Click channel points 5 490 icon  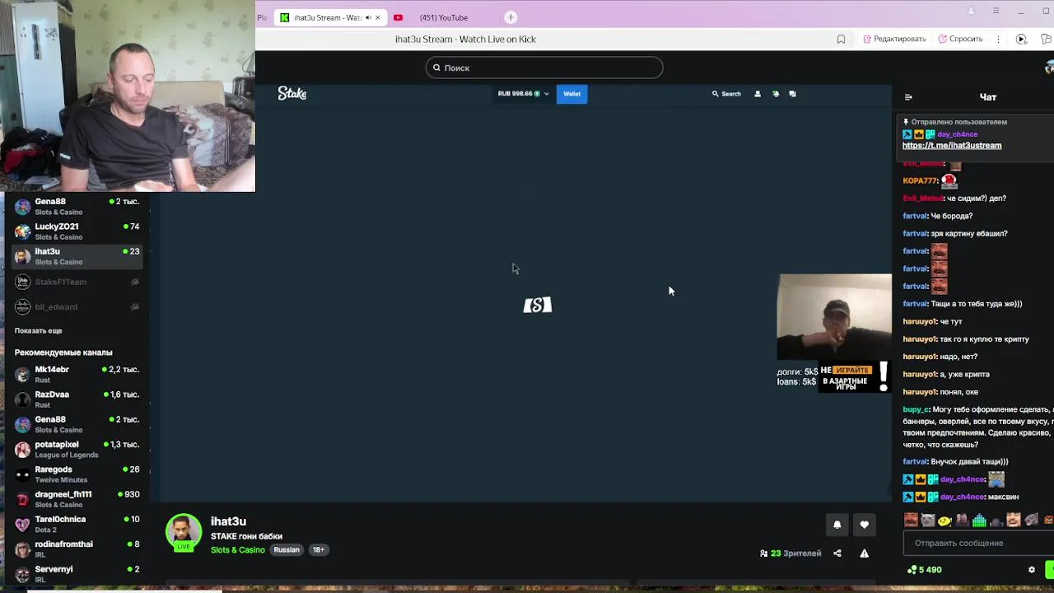pyautogui.click(x=912, y=570)
